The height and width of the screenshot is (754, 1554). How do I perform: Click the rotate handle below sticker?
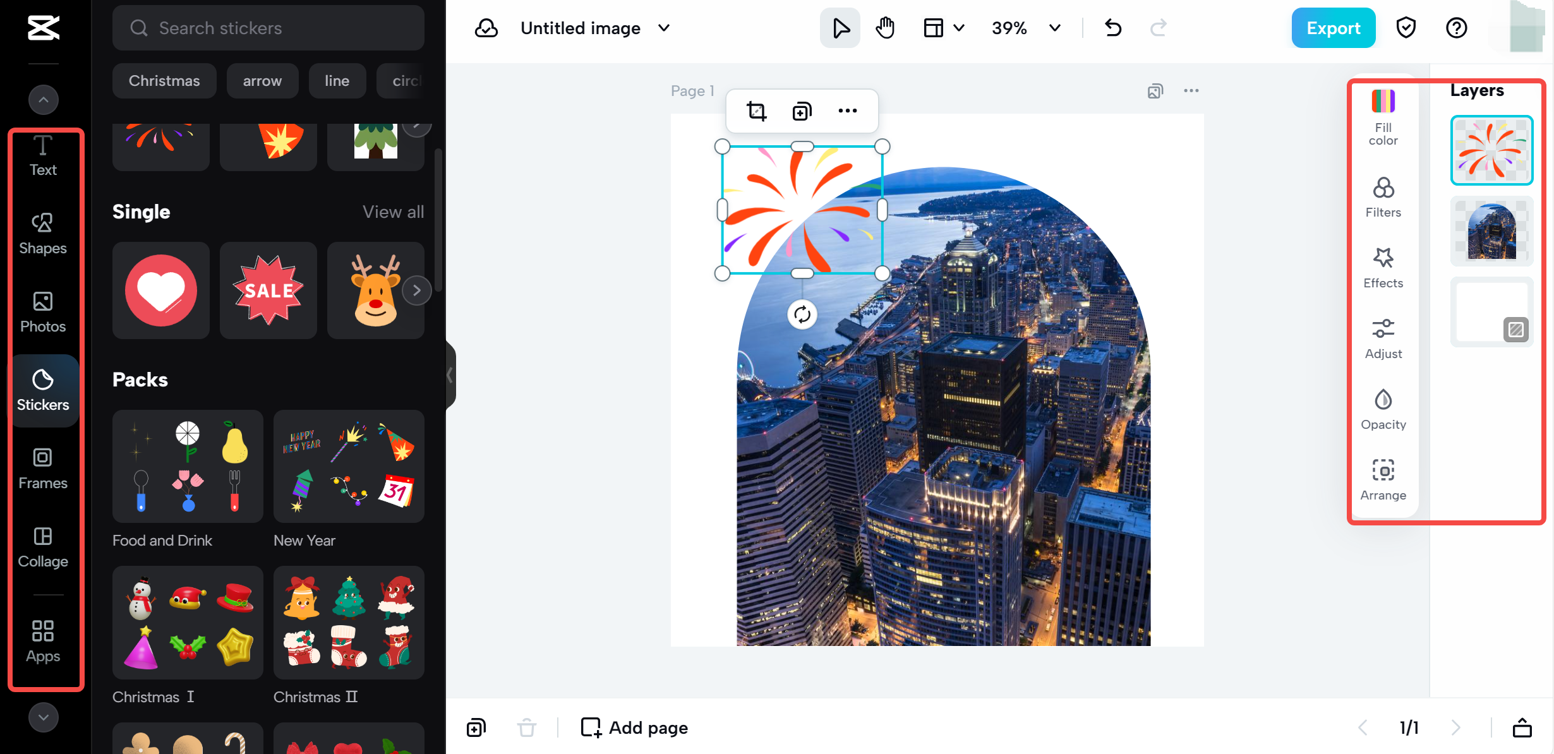(x=802, y=314)
